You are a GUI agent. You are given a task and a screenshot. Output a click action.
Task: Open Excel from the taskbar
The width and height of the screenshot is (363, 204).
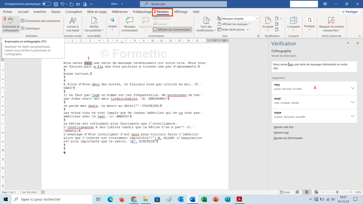click(204, 199)
